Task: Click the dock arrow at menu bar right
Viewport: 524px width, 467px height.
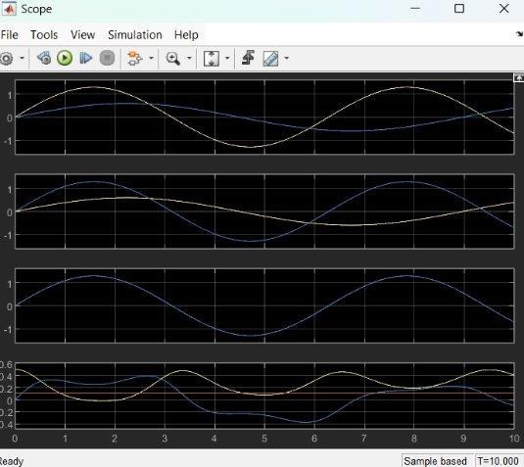Action: pyautogui.click(x=520, y=34)
